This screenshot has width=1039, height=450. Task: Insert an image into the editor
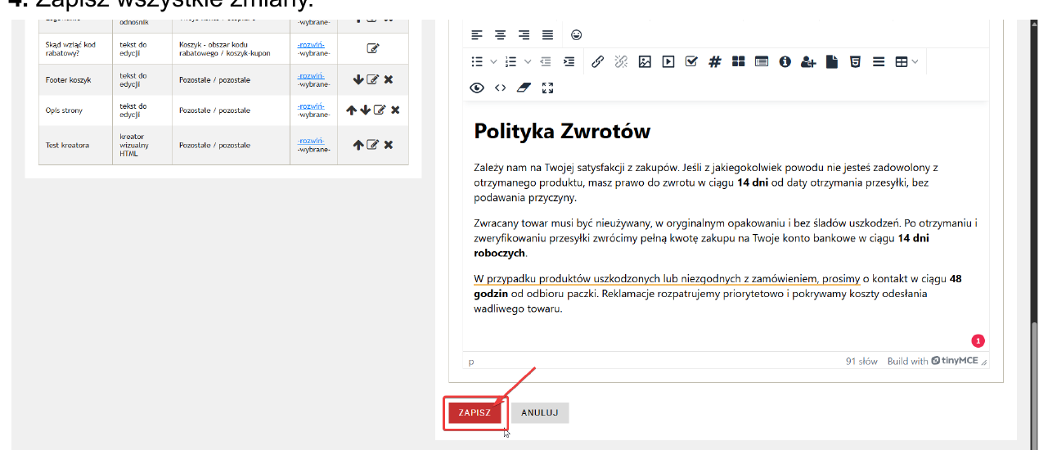pyautogui.click(x=645, y=61)
